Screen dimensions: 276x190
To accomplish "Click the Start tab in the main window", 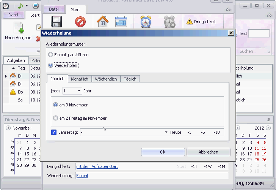I will click(35, 15).
